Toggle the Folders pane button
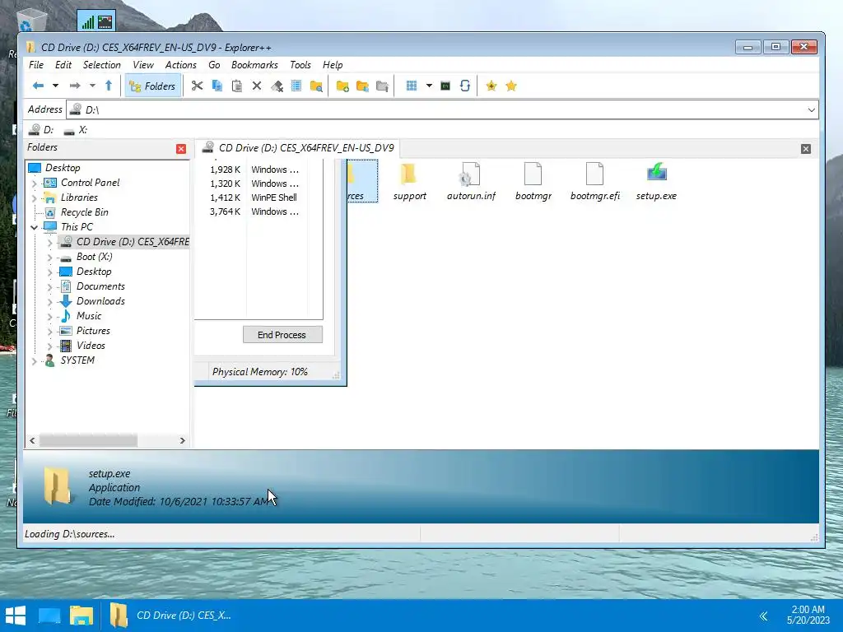This screenshot has height=632, width=843. click(152, 86)
